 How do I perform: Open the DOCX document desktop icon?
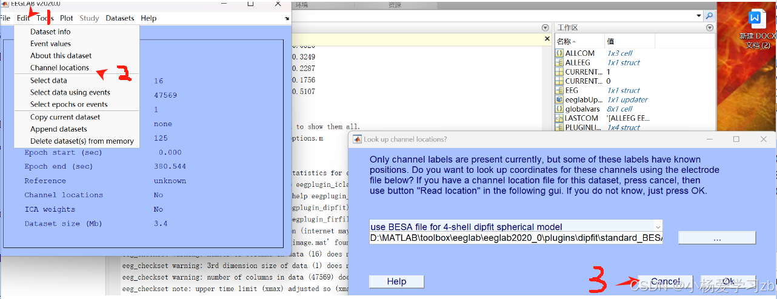click(758, 29)
